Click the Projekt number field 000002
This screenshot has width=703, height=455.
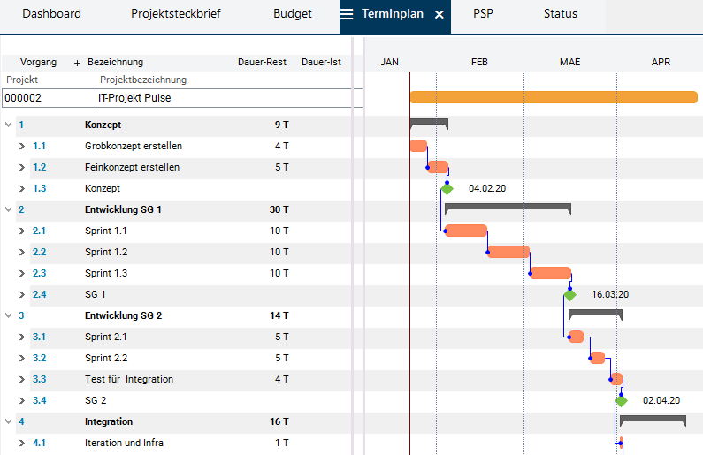47,98
